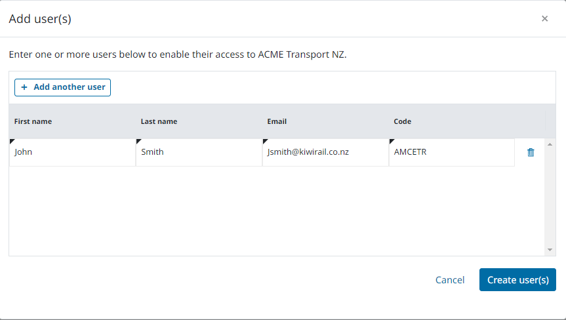
Task: Click the corner marker on the John cell
Action: tap(12, 141)
